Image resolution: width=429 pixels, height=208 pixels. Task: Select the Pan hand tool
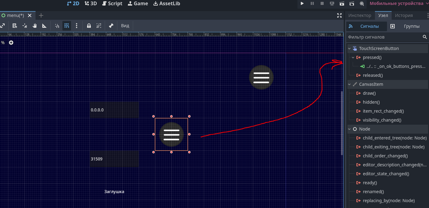point(35,26)
